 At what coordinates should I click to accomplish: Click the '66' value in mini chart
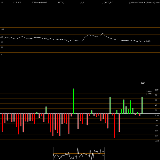coord(103,152)
